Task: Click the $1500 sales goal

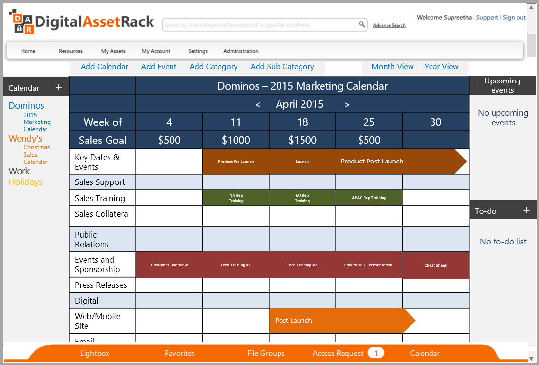Action: pos(302,140)
